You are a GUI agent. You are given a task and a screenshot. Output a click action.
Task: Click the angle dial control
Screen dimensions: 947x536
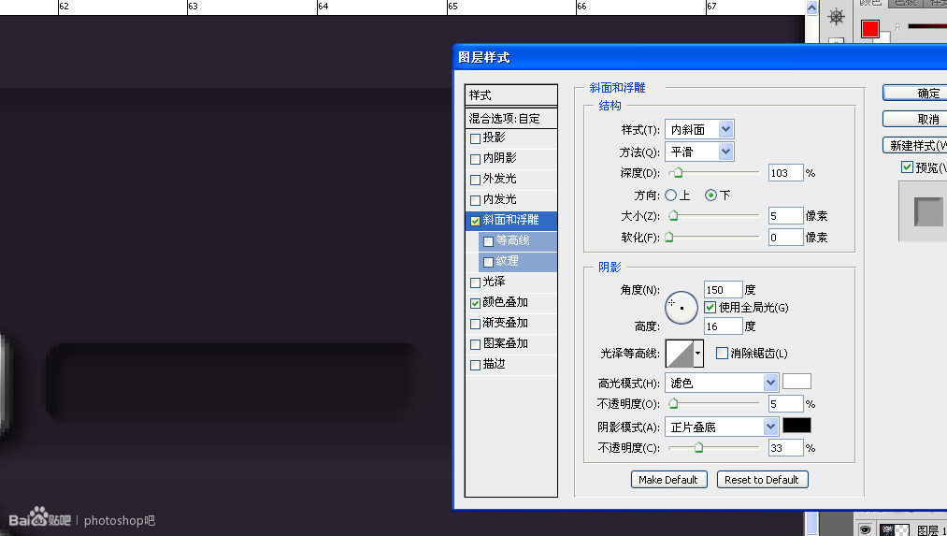coord(682,308)
